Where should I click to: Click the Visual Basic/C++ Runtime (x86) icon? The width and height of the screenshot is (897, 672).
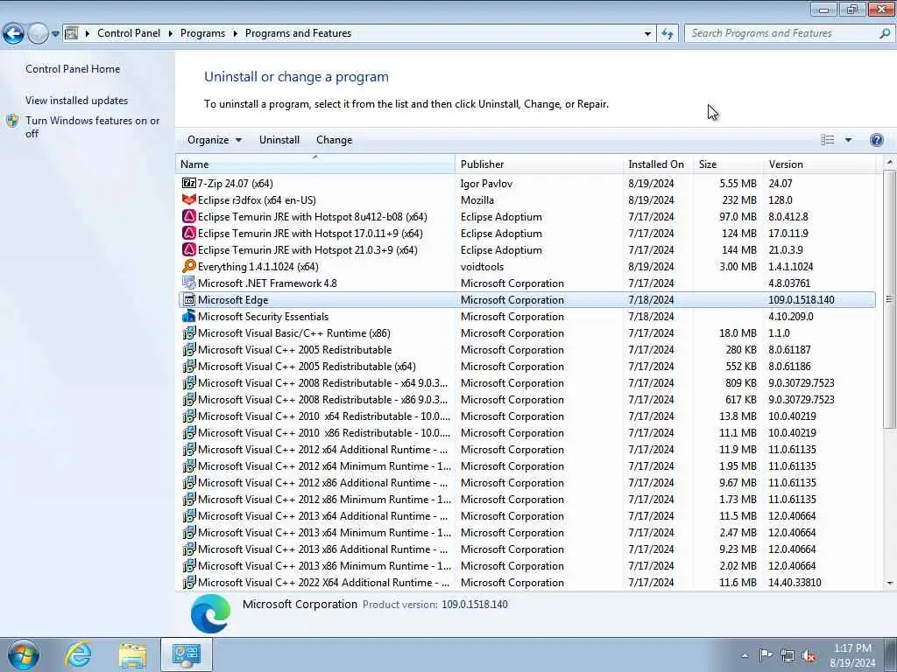coord(189,332)
